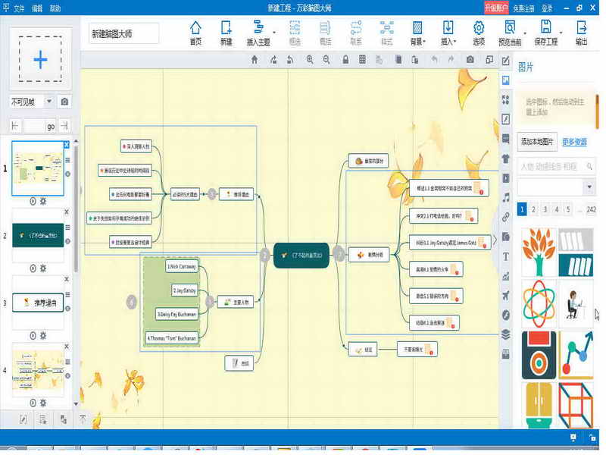Select the music note icon in sidebar
The height and width of the screenshot is (455, 606).
pos(506,198)
